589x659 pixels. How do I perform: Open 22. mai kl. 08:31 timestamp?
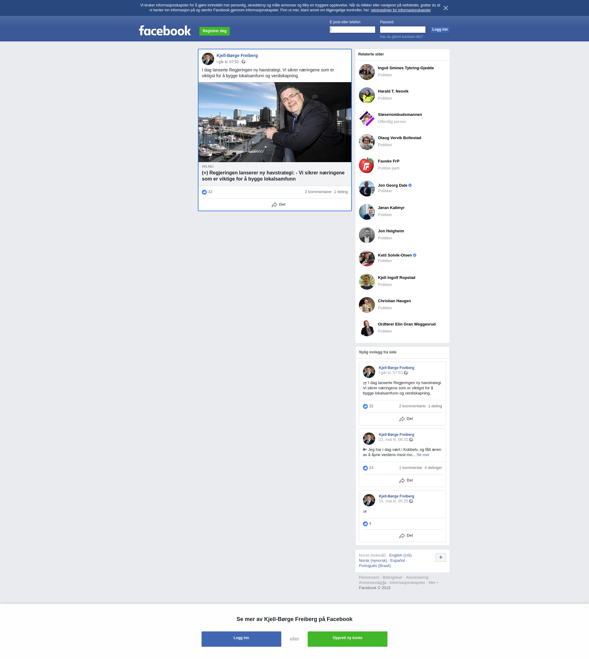[x=393, y=440]
